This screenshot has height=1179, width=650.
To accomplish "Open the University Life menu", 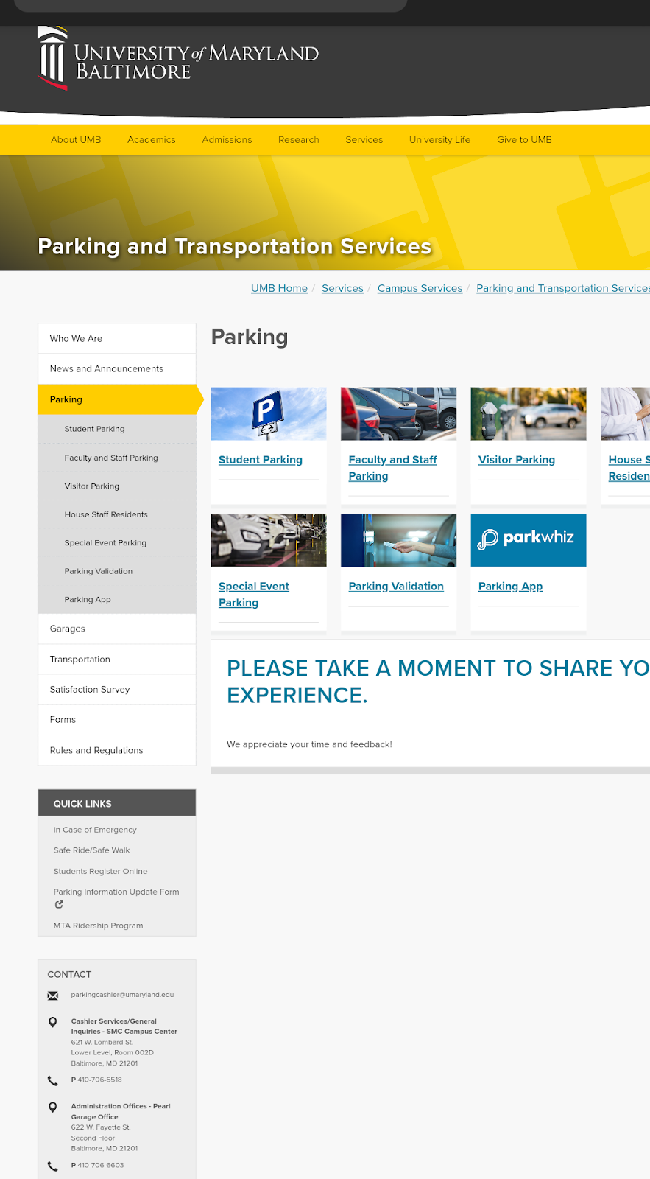I will point(439,140).
